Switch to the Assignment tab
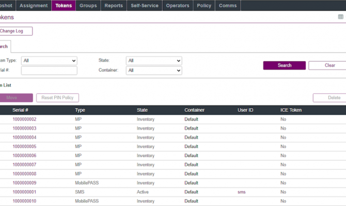The width and height of the screenshot is (346, 206). (x=34, y=6)
